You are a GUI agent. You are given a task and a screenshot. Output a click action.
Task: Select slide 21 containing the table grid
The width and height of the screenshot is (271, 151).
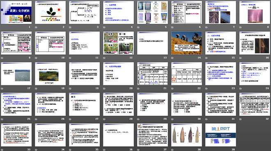[152, 73]
